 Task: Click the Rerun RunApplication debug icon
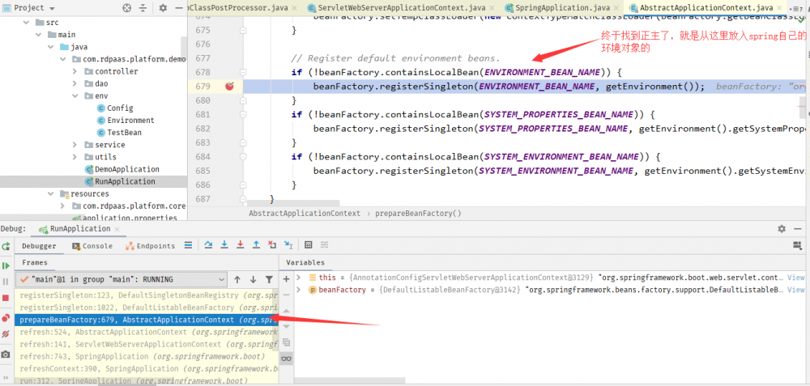coord(6,246)
